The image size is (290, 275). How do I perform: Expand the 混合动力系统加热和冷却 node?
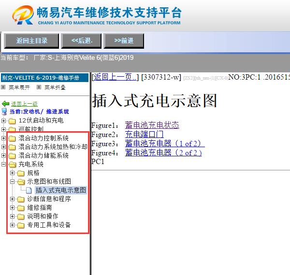point(3,147)
